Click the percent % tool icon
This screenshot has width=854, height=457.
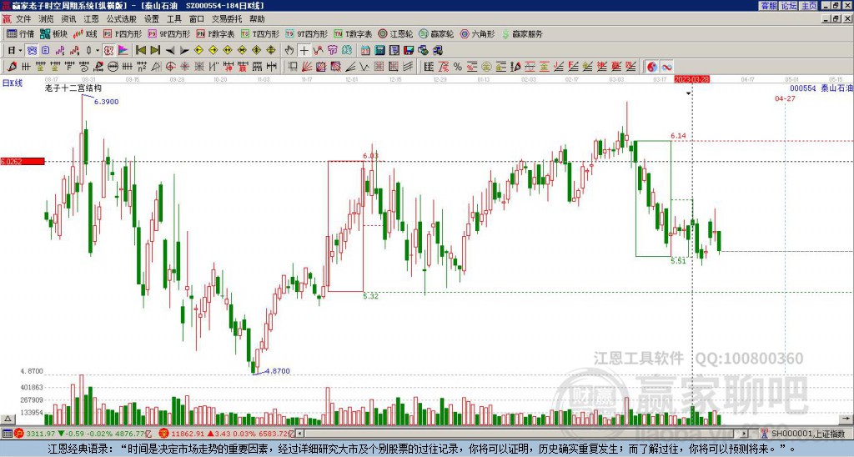click(458, 67)
